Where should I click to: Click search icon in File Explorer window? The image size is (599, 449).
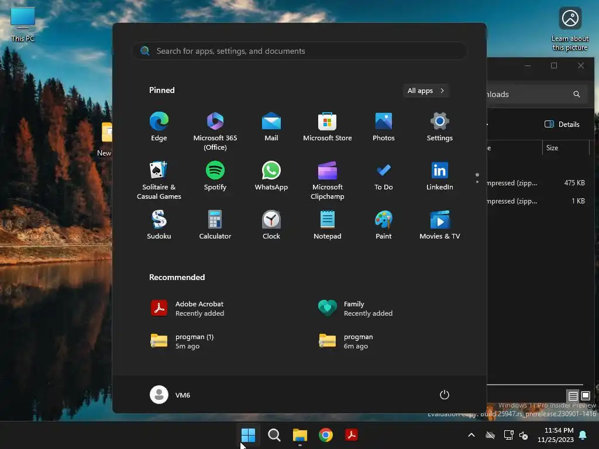click(x=576, y=94)
